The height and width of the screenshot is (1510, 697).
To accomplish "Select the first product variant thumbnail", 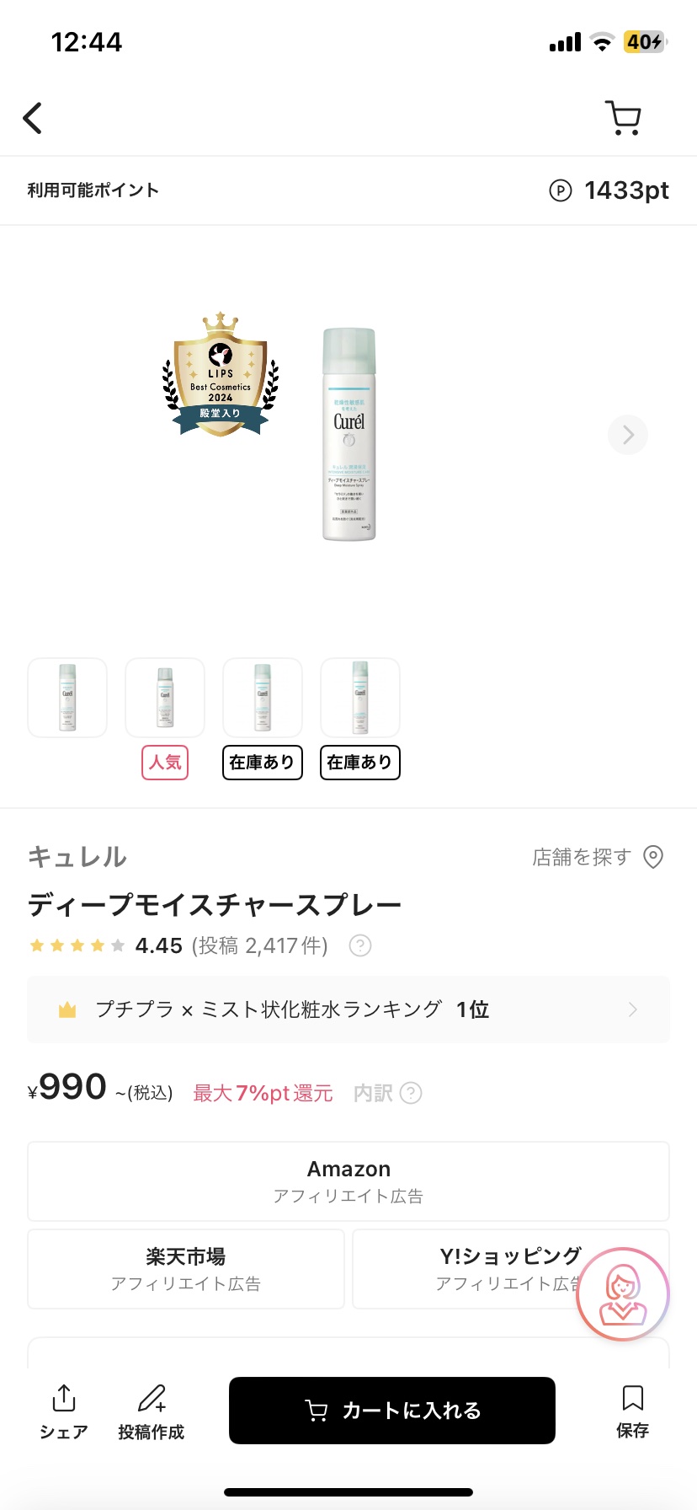I will [x=67, y=698].
